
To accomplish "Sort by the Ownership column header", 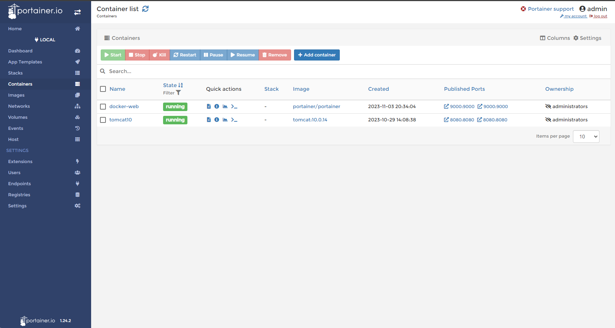I will tap(559, 89).
